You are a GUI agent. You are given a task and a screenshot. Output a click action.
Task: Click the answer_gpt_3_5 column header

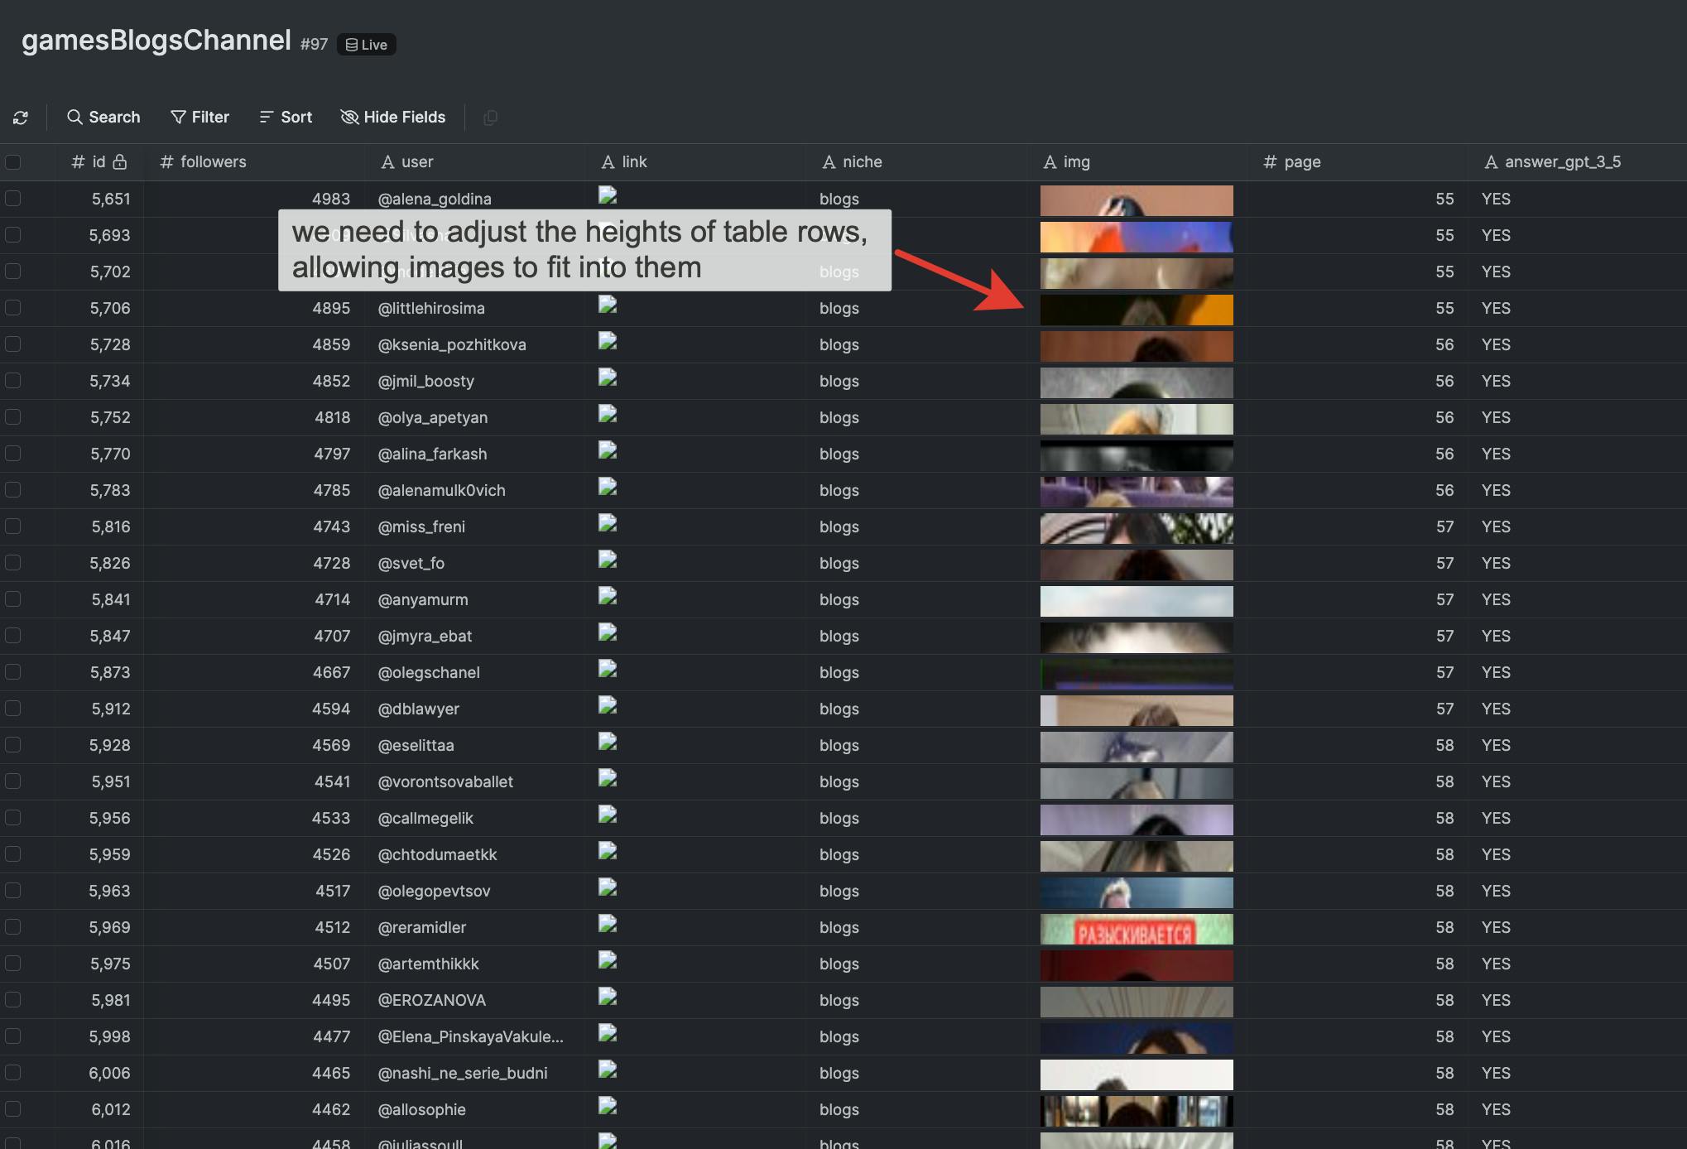pos(1562,162)
